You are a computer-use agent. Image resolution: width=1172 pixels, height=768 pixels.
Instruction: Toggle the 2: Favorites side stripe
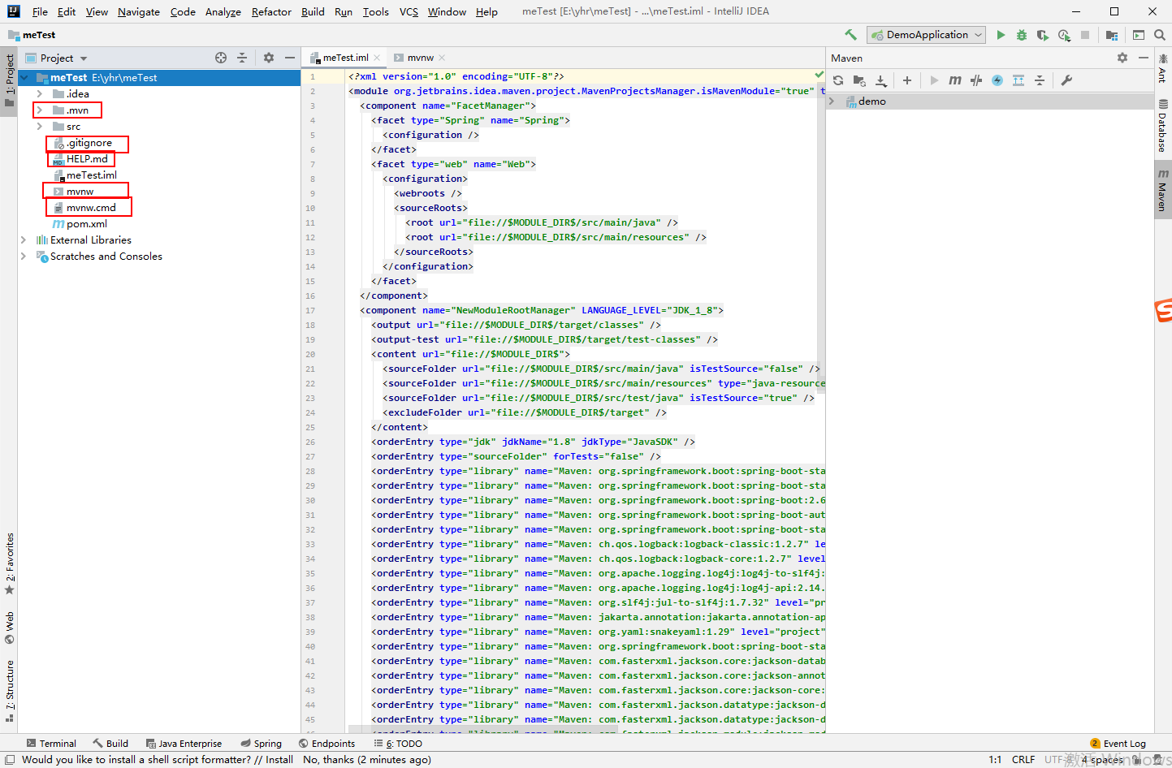[x=9, y=563]
